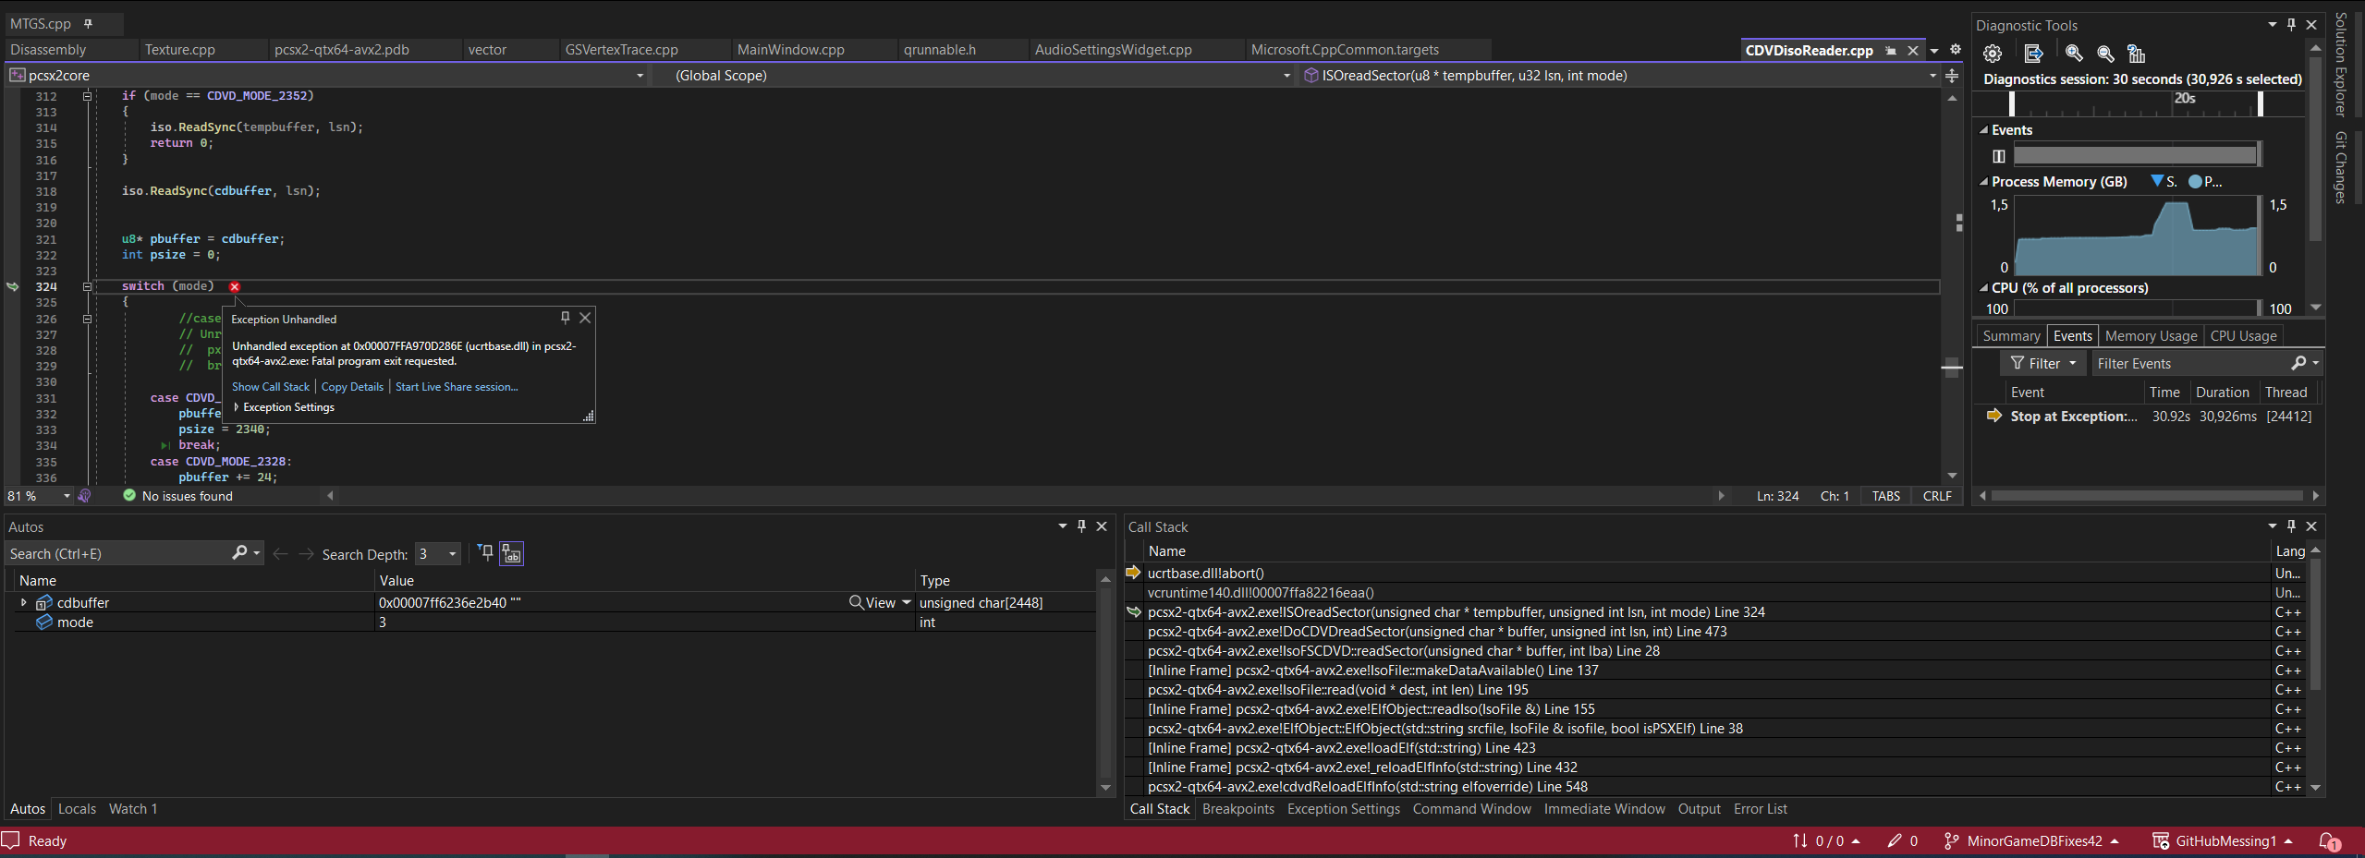Click the Create detailed report icon in Diagnostic Tools
This screenshot has height=858, width=2365.
pyautogui.click(x=2034, y=54)
